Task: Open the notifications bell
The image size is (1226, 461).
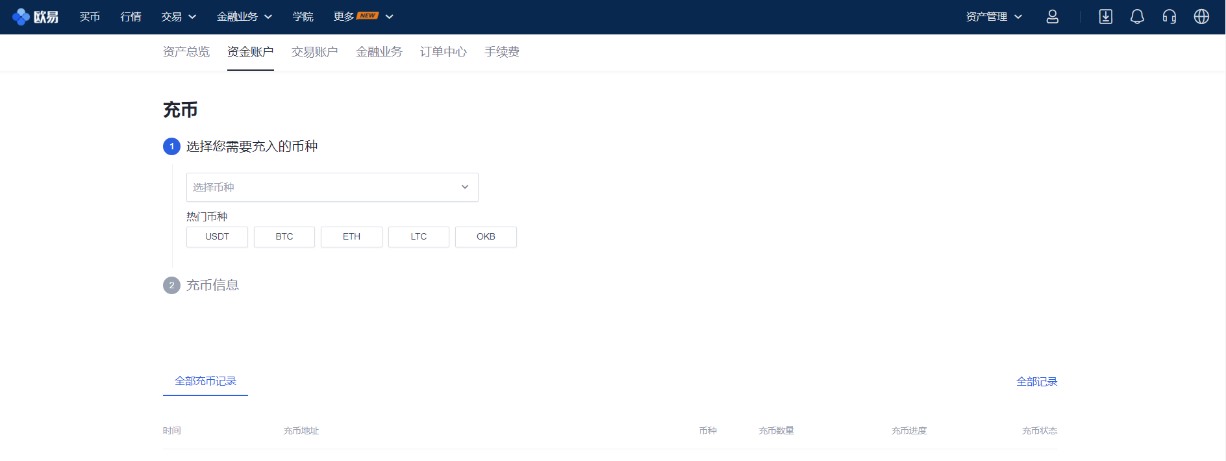Action: pos(1137,17)
